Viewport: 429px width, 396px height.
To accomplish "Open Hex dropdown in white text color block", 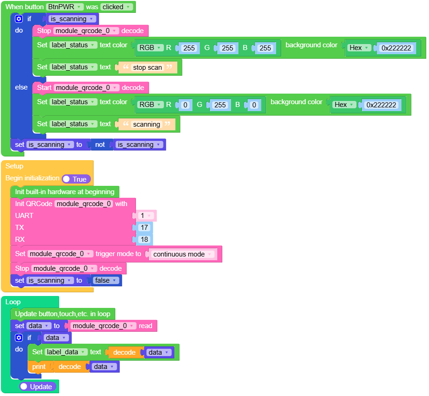I will coord(359,48).
